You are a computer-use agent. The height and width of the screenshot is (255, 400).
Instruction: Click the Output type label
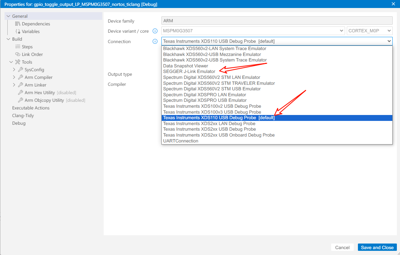[120, 74]
